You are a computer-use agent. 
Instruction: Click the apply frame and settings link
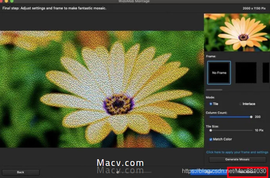[x=237, y=152]
